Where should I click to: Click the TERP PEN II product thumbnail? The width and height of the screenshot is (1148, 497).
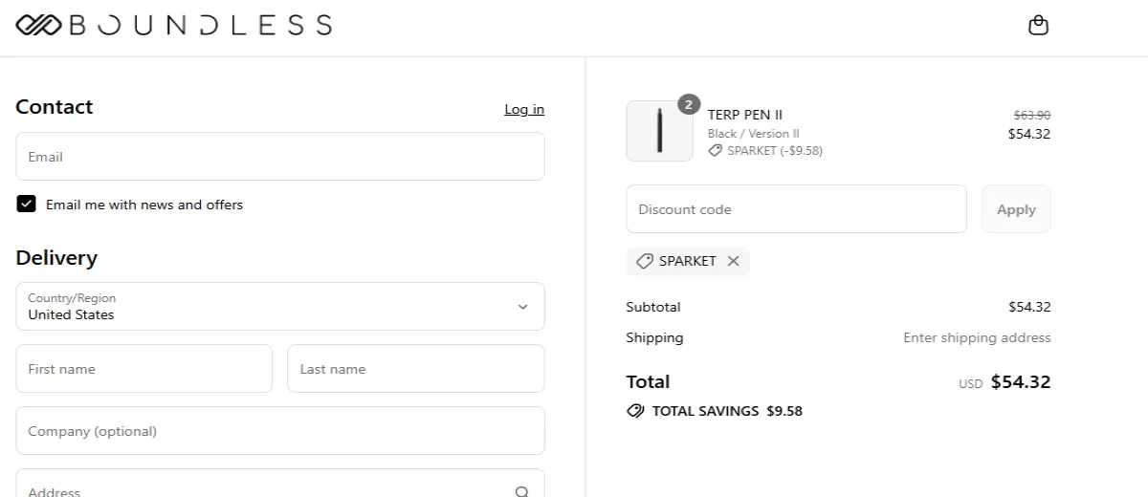[x=659, y=131]
